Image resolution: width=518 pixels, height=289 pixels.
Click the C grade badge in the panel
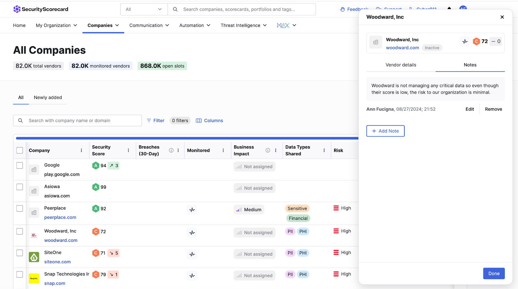(x=476, y=41)
